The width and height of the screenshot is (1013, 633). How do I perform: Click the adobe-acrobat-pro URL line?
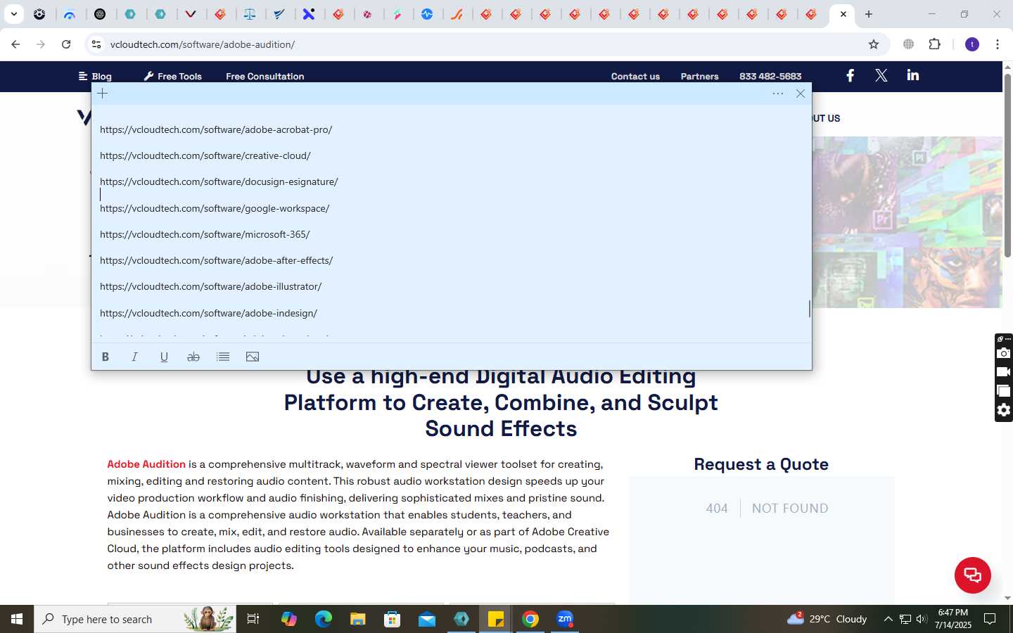click(216, 129)
